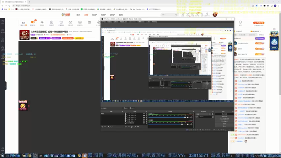The width and height of the screenshot is (281, 158).
Task: Open the 直播回放 link on the right panel
Action: (256, 32)
